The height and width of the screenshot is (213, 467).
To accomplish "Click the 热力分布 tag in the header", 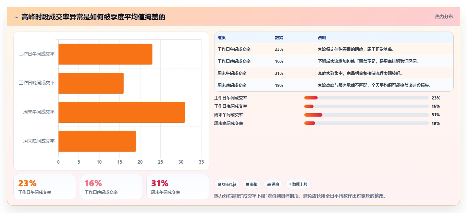I will (444, 16).
